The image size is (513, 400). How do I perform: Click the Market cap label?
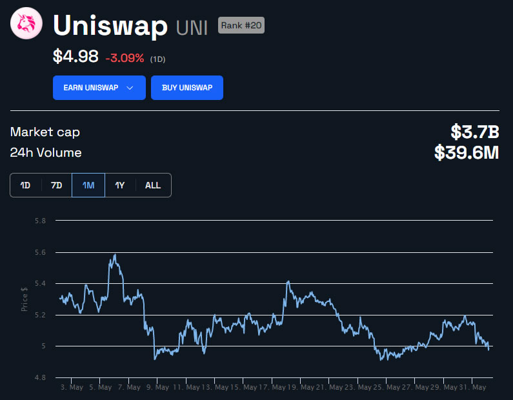45,132
